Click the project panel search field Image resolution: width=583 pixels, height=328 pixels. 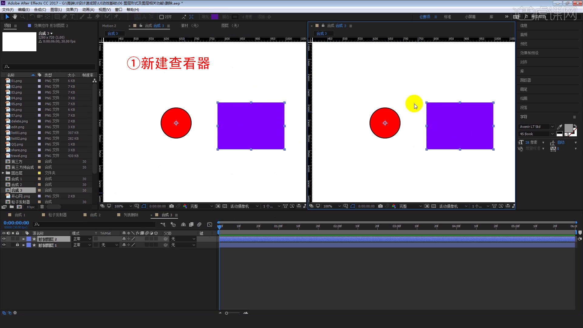(49, 67)
